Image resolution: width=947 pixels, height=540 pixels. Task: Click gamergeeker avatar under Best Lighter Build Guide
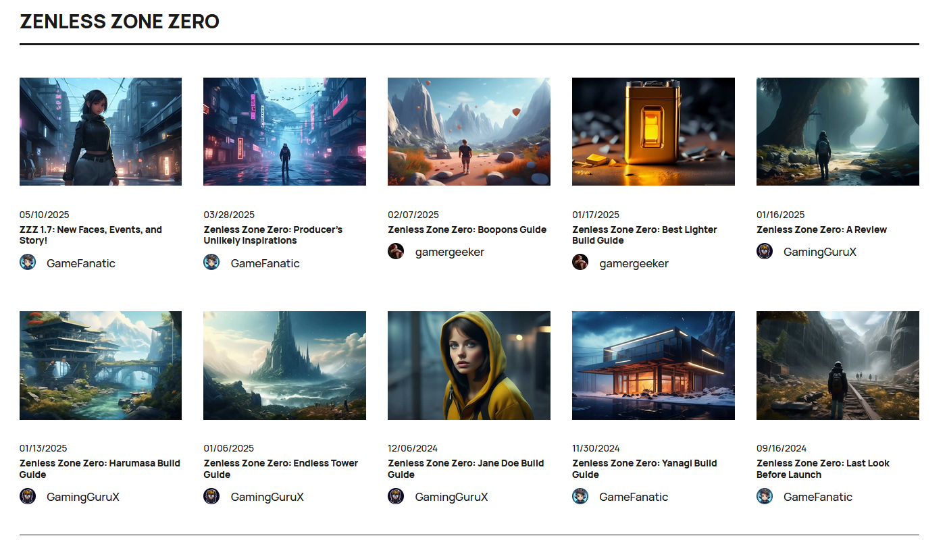580,262
